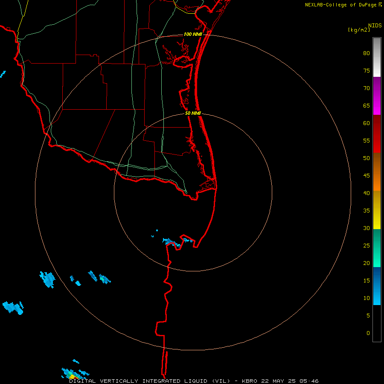Click the 15 value on the scale
Screen dimensions: 384x384
[x=367, y=281]
